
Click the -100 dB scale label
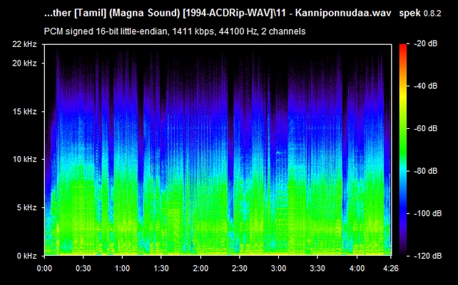[x=428, y=214]
